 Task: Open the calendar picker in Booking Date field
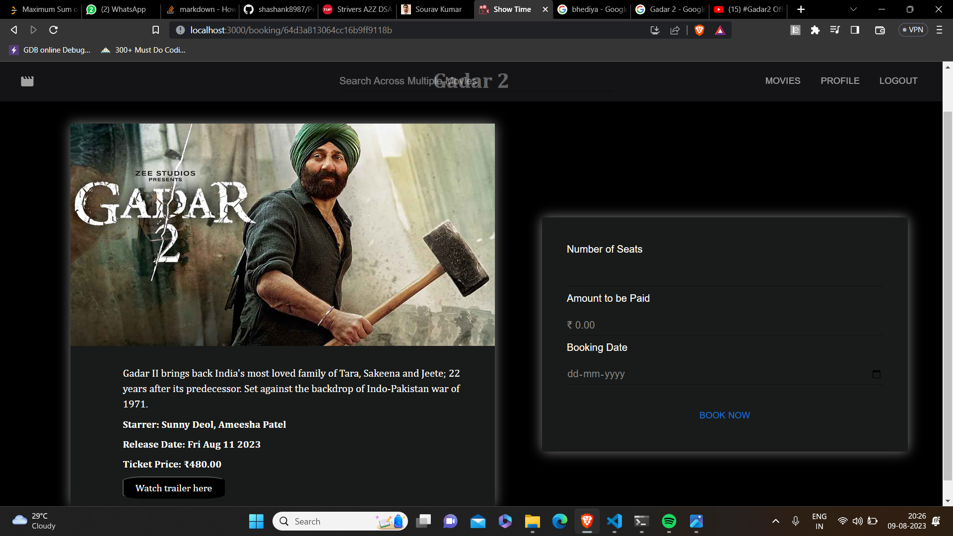tap(876, 374)
